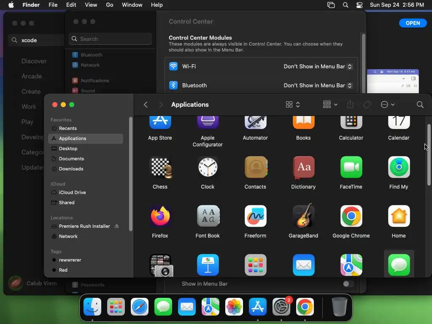Viewport: 432px width, 324px height.
Task: Select the Contacts app icon
Action: tap(256, 167)
